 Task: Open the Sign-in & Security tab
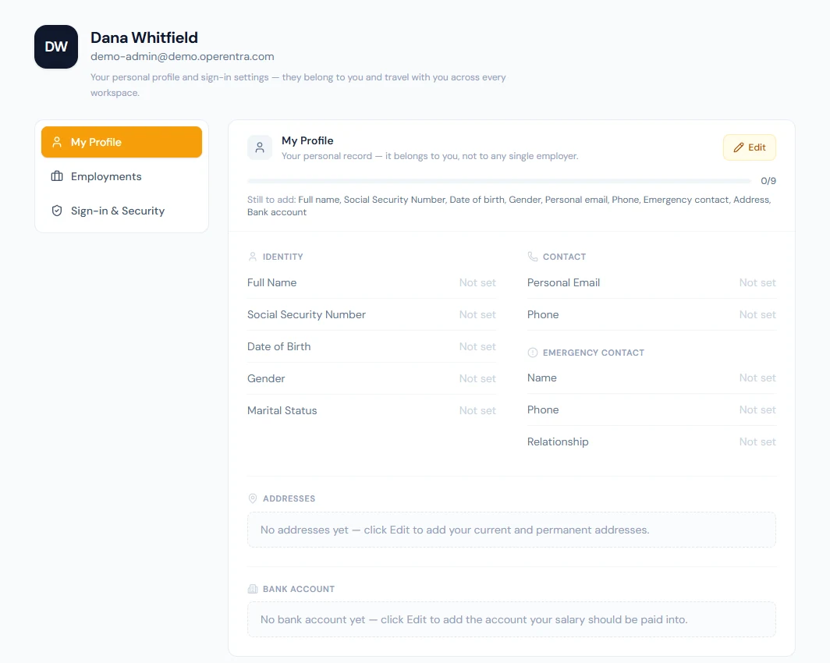point(122,211)
